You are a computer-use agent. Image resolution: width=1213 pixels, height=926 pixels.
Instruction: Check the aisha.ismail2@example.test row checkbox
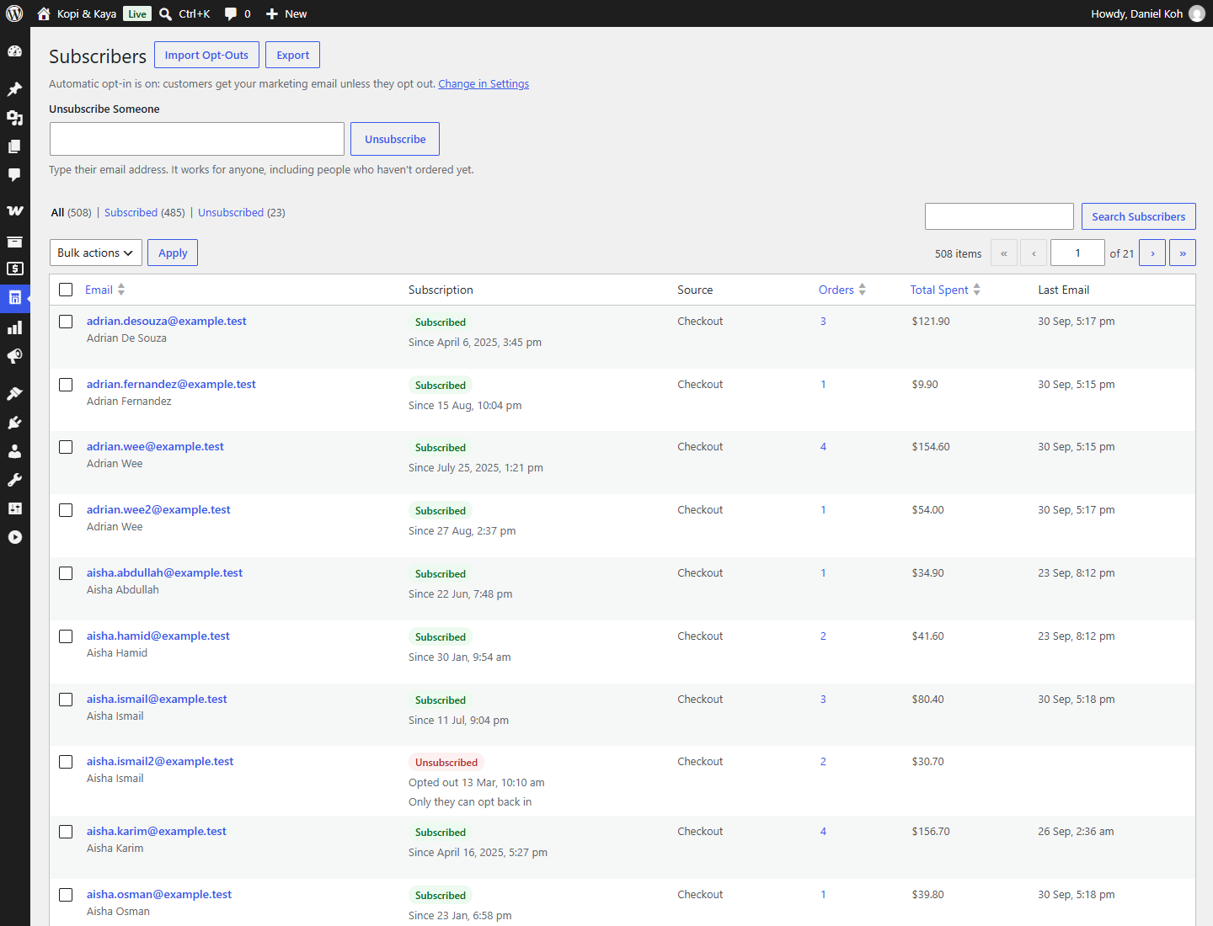[66, 762]
